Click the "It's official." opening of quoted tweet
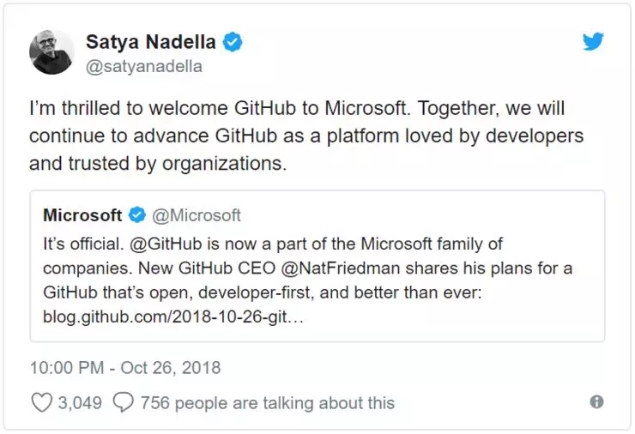The height and width of the screenshot is (434, 635). [83, 244]
